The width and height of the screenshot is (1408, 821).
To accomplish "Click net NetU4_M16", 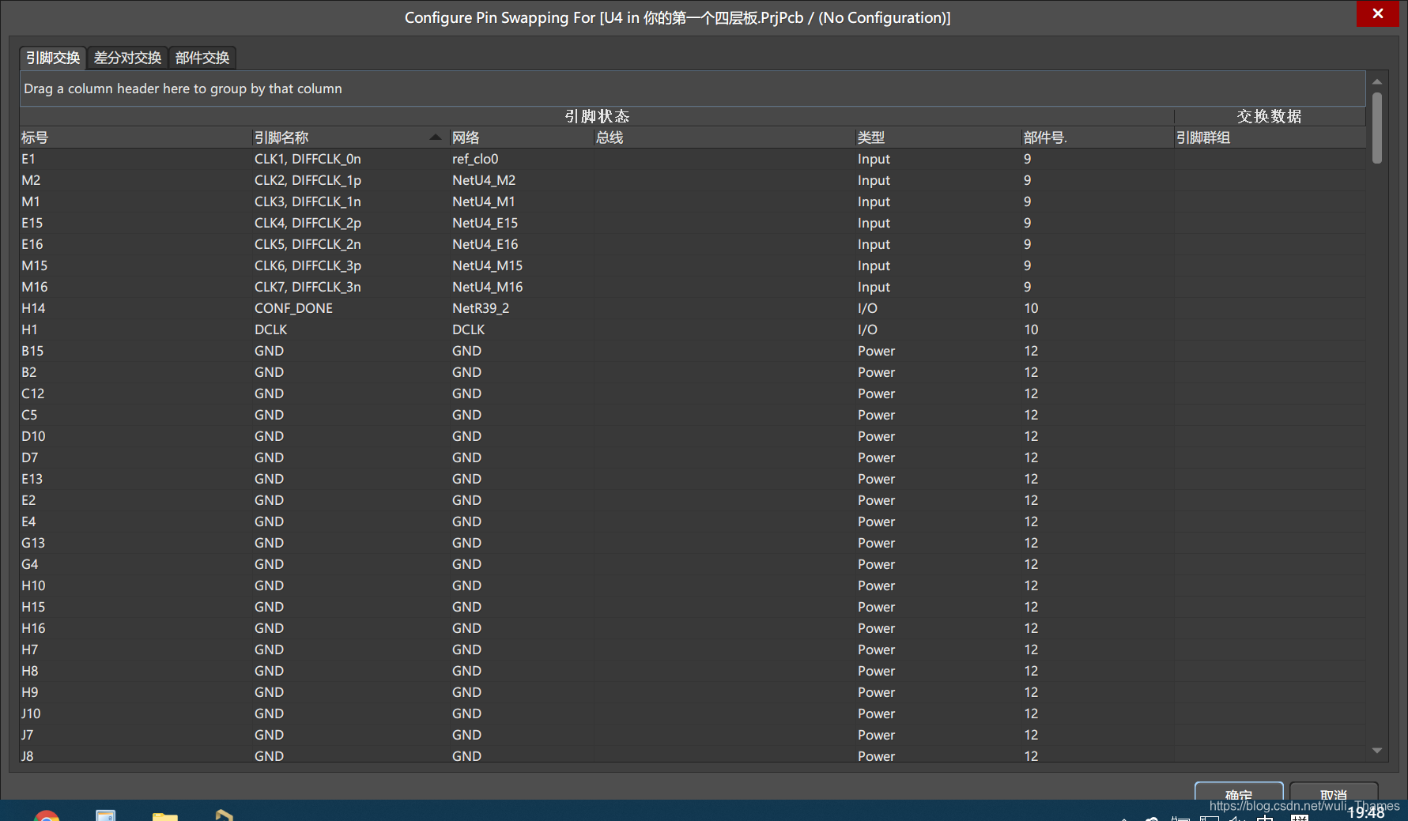I will click(x=487, y=287).
